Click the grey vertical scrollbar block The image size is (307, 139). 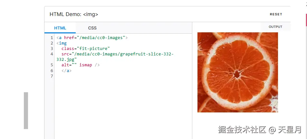(26, 110)
